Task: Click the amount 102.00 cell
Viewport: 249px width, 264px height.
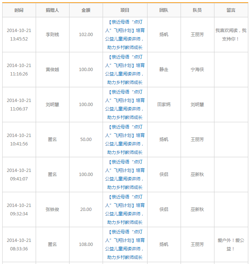Action: click(x=86, y=35)
